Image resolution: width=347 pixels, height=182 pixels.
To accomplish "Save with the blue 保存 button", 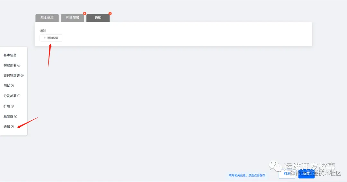I will [306, 174].
